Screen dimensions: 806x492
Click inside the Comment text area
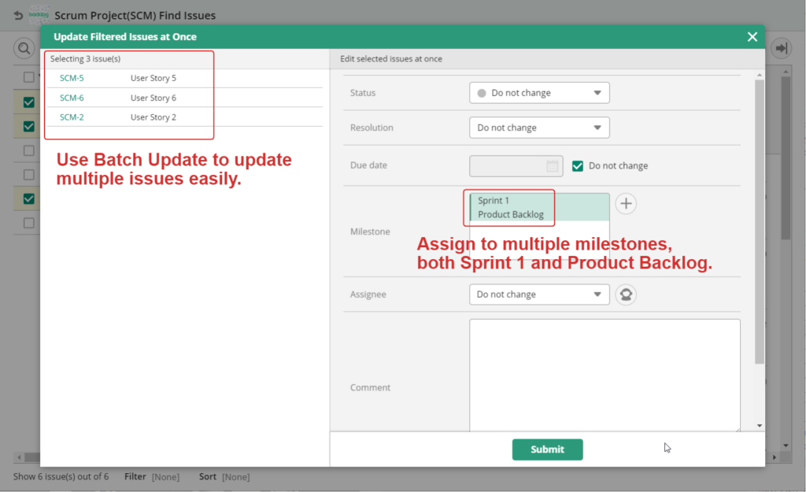coord(604,374)
